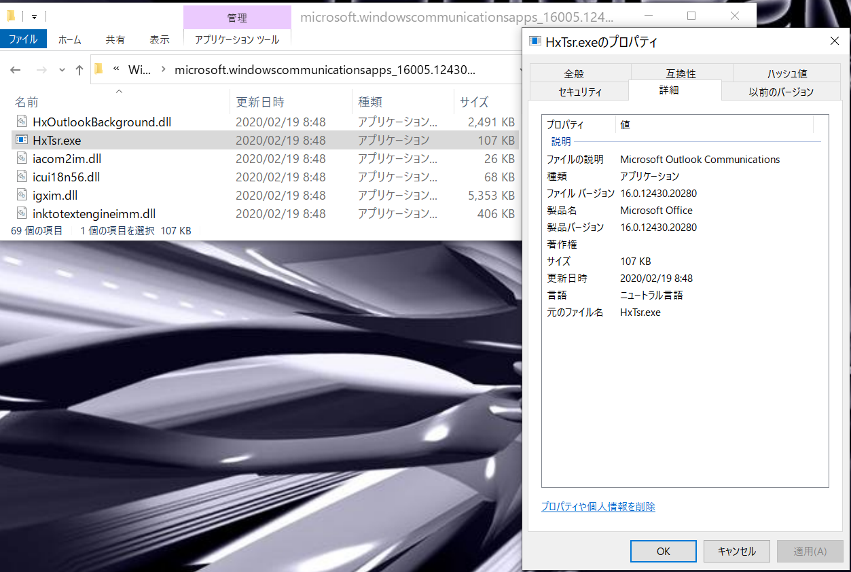Viewport: 851px width, 572px height.
Task: Open quick access toolbar customize dropdown
Action: point(34,16)
